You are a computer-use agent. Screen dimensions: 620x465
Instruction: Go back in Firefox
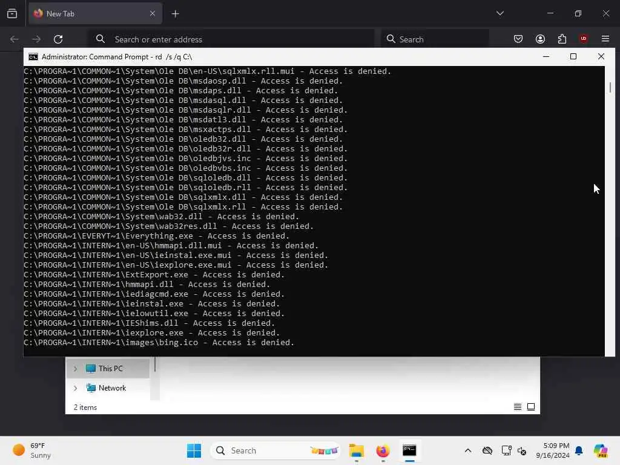[x=15, y=39]
